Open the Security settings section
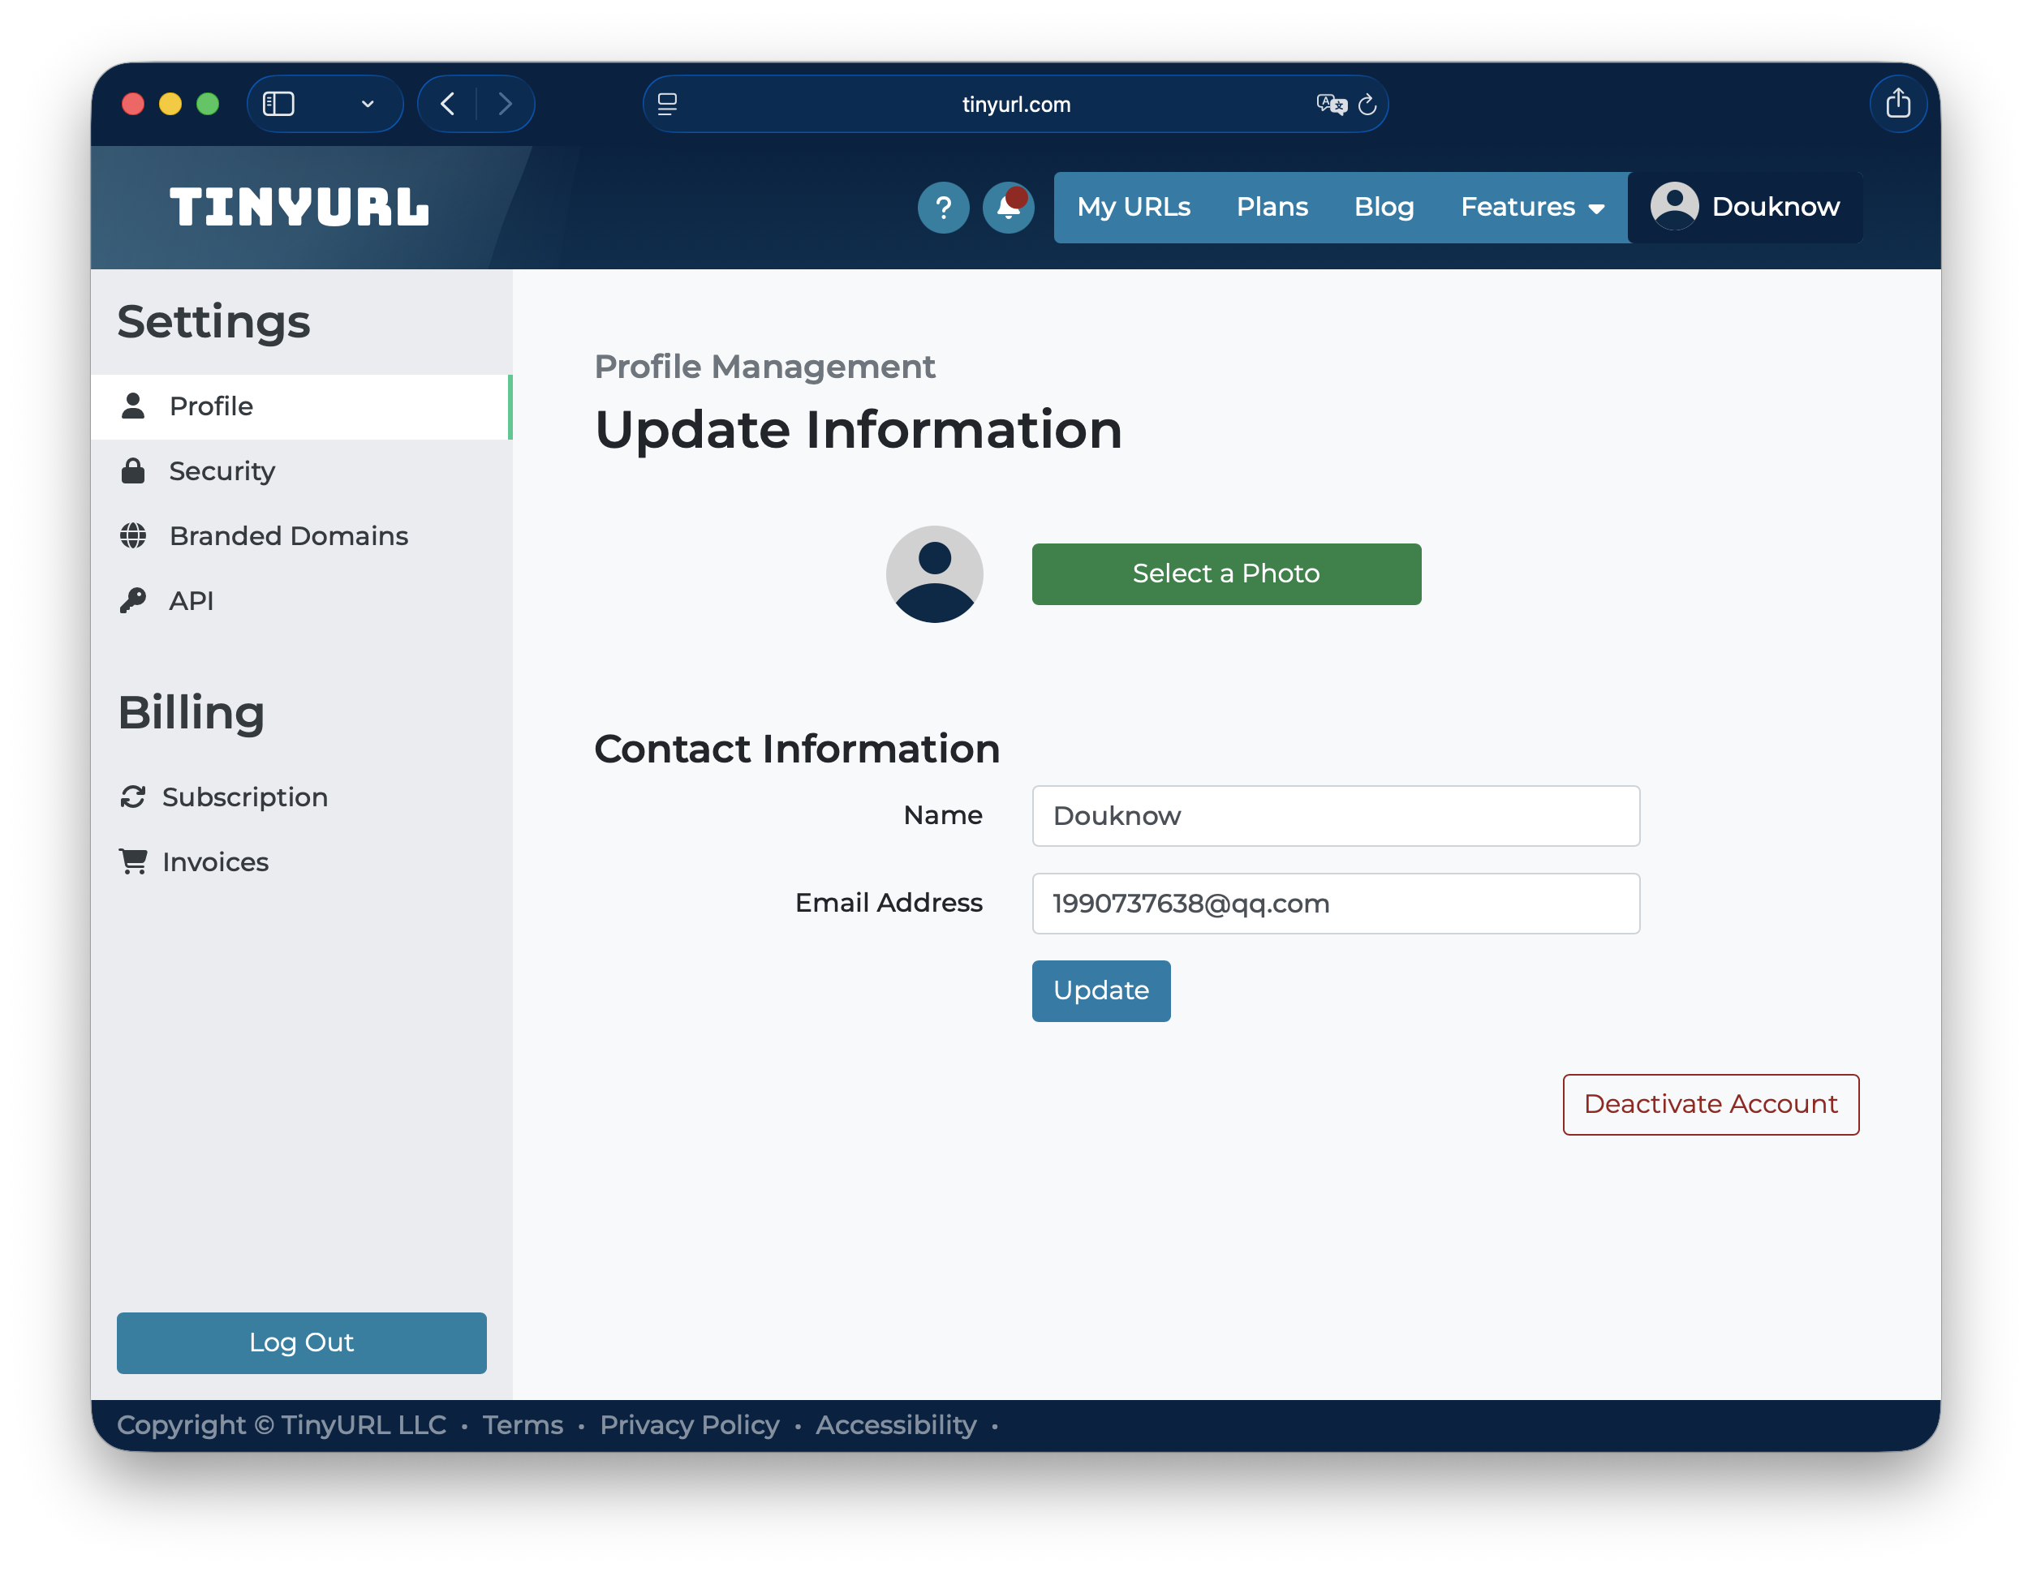 (222, 471)
